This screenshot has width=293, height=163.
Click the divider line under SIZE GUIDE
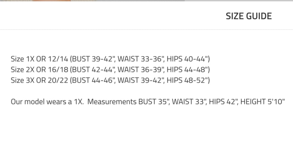[146, 29]
